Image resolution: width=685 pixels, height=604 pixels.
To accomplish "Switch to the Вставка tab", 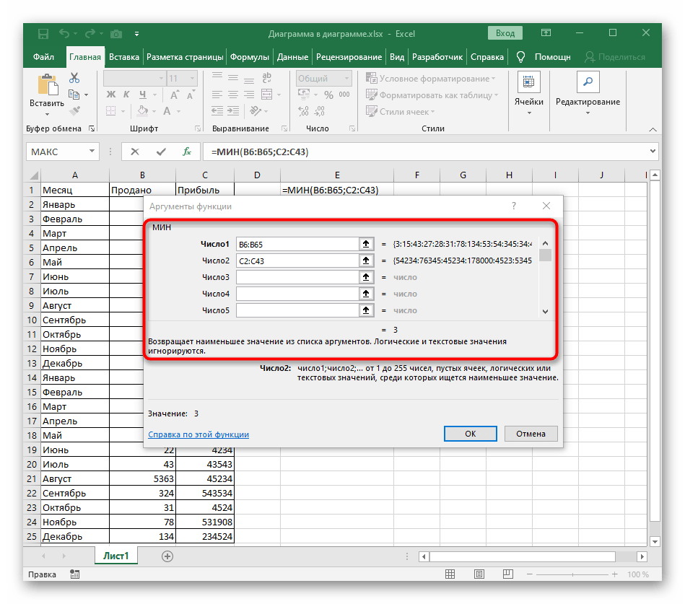I will (124, 57).
